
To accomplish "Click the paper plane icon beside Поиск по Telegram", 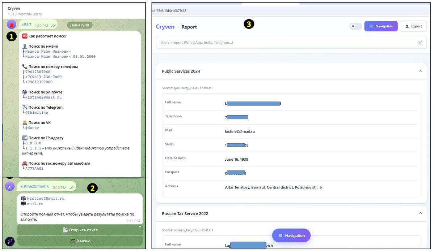I will pos(25,107).
